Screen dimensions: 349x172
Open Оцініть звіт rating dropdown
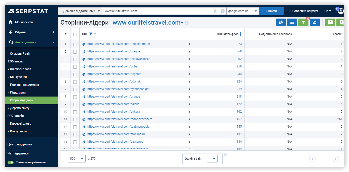[212, 159]
